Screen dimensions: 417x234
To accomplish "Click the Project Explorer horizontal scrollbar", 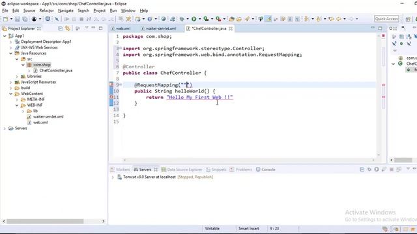I will click(x=45, y=221).
